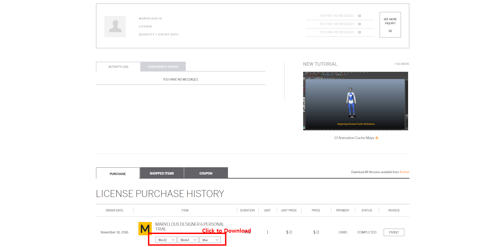This screenshot has height=247, width=504.
Task: Click the 'ORDER DATE' column header
Action: coord(114,210)
